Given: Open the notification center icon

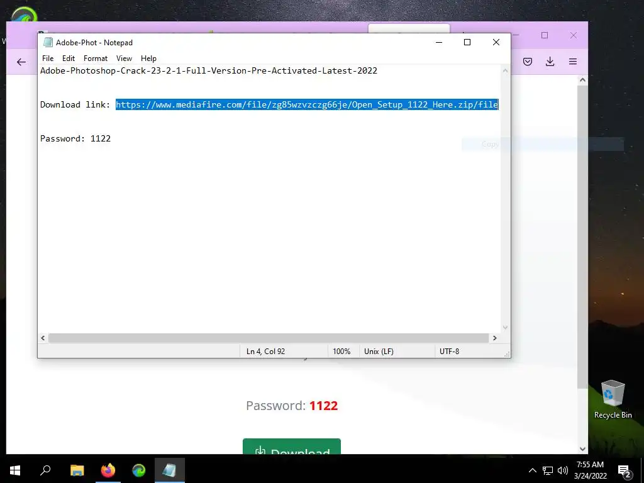Looking at the screenshot, I should [625, 470].
